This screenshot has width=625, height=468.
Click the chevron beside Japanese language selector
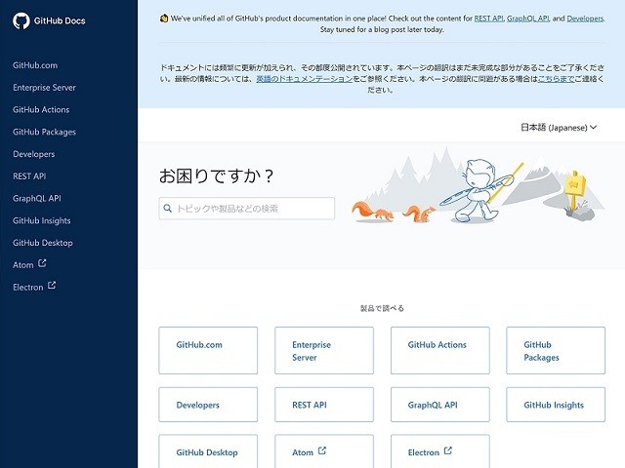pos(593,128)
